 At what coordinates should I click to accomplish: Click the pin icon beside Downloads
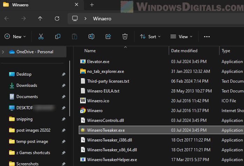63,85
